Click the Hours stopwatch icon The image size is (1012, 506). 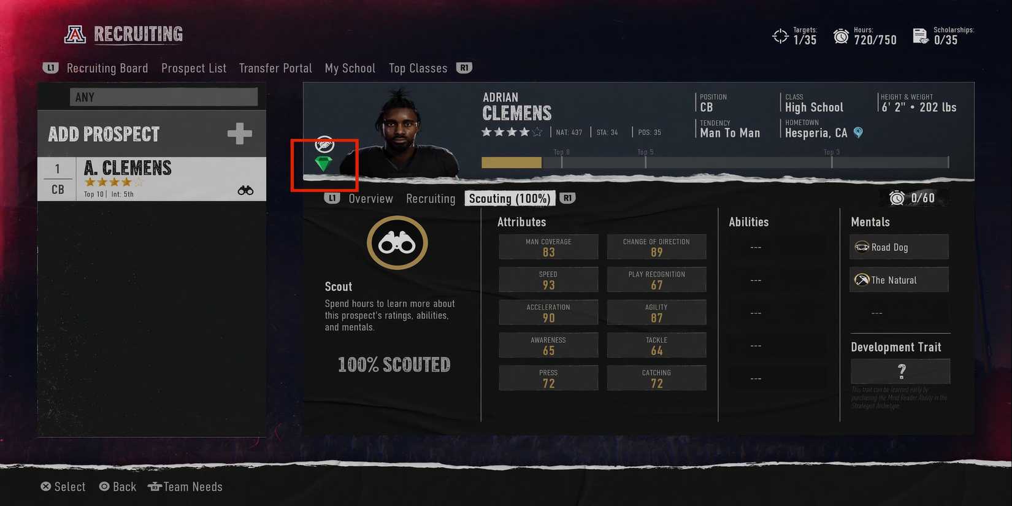(x=841, y=36)
